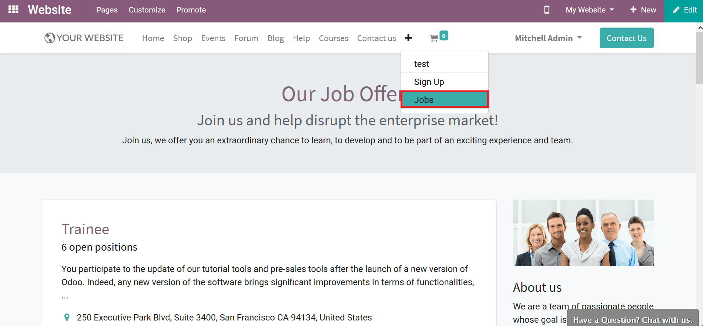This screenshot has width=703, height=326.
Task: Click the location pin icon near address
Action: (67, 317)
